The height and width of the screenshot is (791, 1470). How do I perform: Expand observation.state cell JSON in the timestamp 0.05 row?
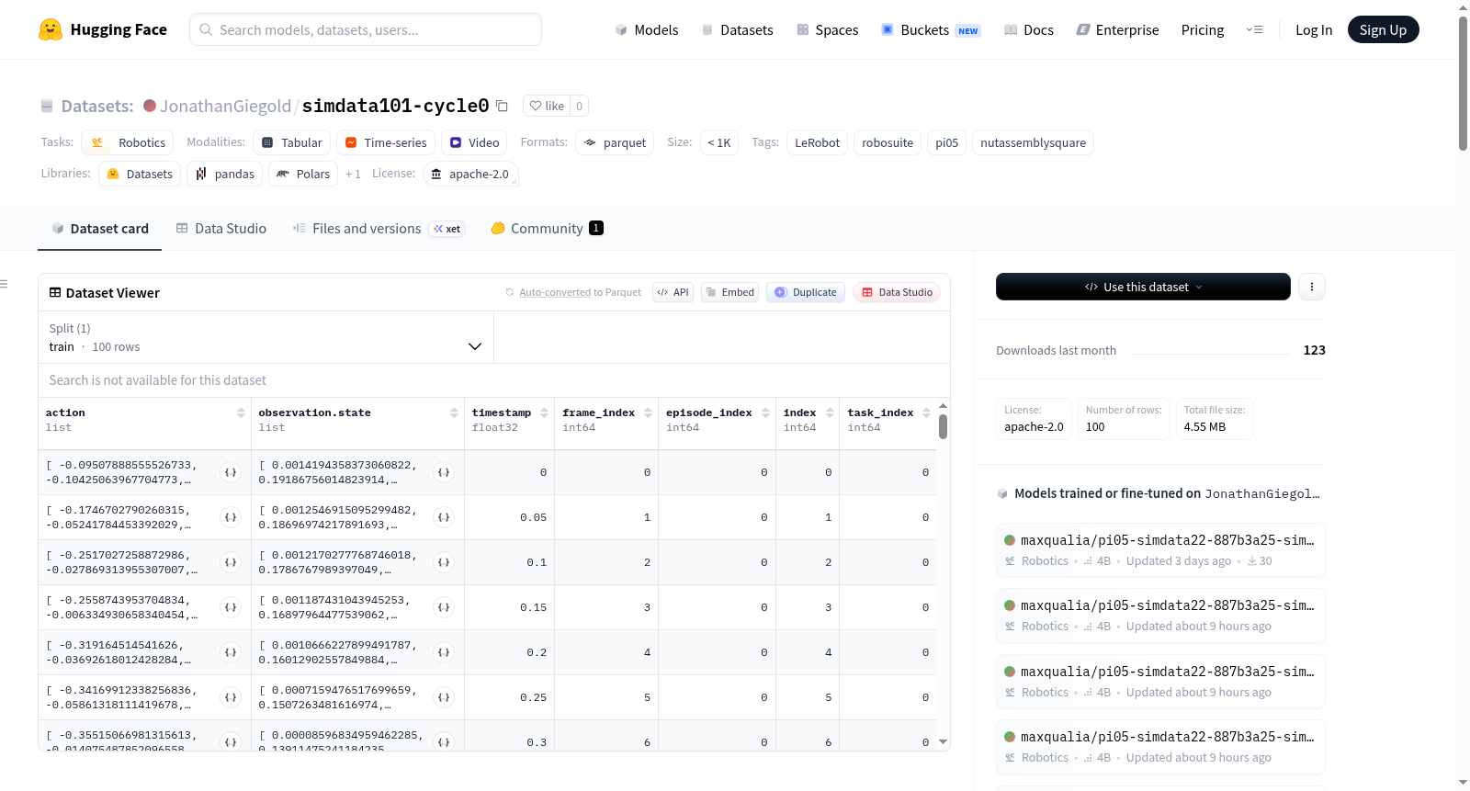point(444,517)
